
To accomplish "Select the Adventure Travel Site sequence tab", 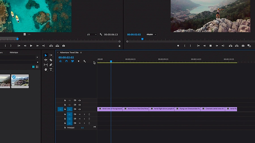I will pyautogui.click(x=69, y=53).
